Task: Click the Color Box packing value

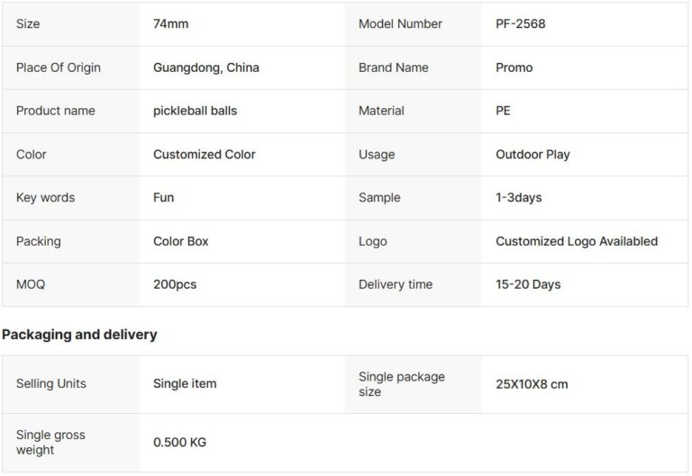Action: click(180, 241)
